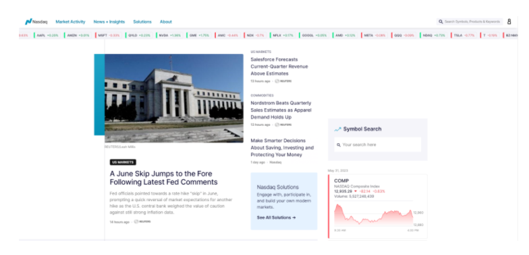
Task: Click the US MARKETS label above Salesforce
Action: pos(260,52)
